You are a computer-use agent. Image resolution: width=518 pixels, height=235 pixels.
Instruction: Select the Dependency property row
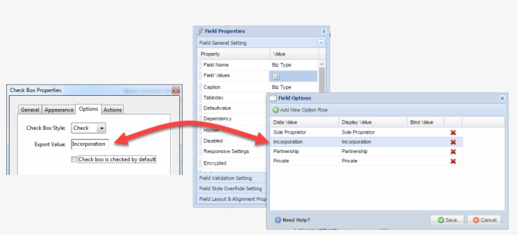point(232,119)
